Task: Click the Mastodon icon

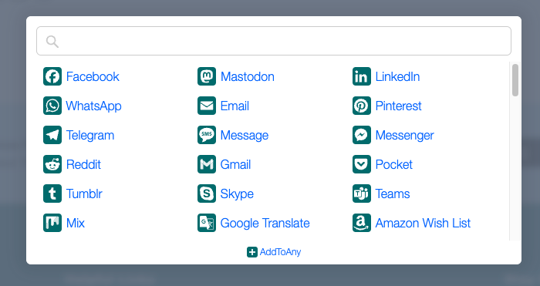Action: coord(207,76)
